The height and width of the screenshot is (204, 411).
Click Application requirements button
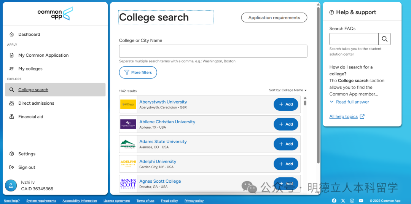tap(274, 18)
